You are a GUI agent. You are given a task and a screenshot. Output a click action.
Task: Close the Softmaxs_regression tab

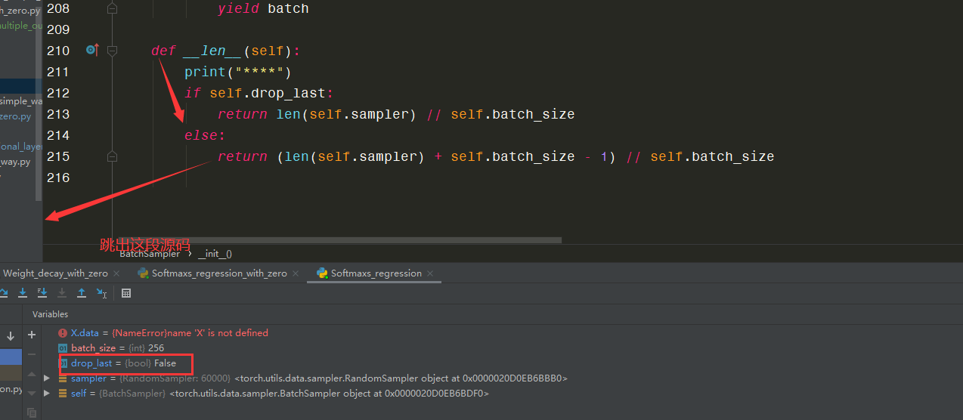click(430, 273)
